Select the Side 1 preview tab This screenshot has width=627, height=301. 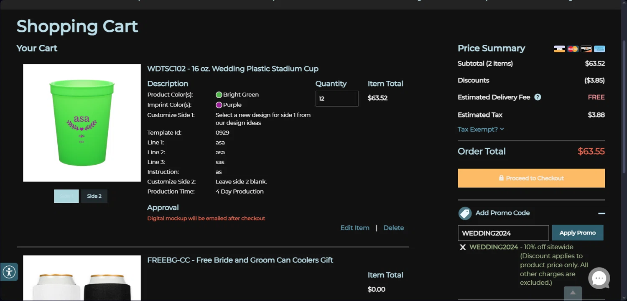point(66,196)
